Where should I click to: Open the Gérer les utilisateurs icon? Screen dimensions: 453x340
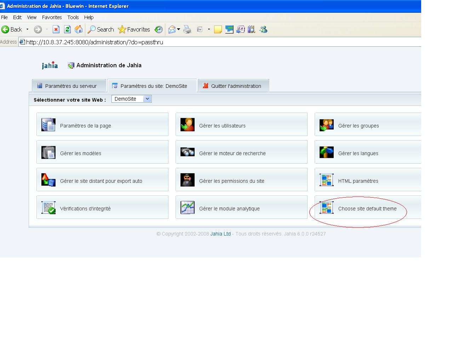pos(188,125)
